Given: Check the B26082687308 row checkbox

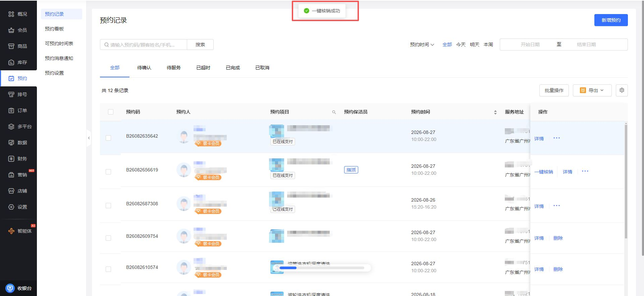Looking at the screenshot, I should pyautogui.click(x=108, y=206).
